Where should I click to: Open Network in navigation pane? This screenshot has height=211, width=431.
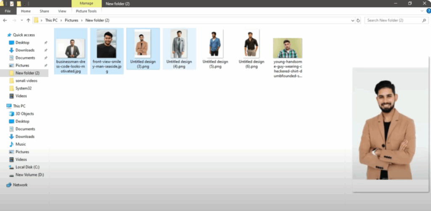[x=20, y=185]
